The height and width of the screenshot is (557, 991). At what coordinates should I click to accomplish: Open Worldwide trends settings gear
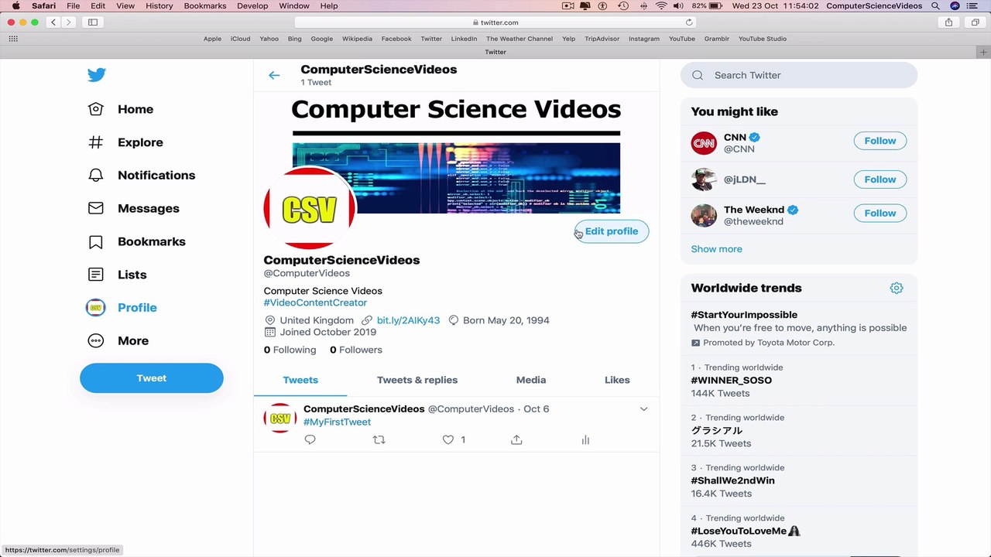click(897, 288)
